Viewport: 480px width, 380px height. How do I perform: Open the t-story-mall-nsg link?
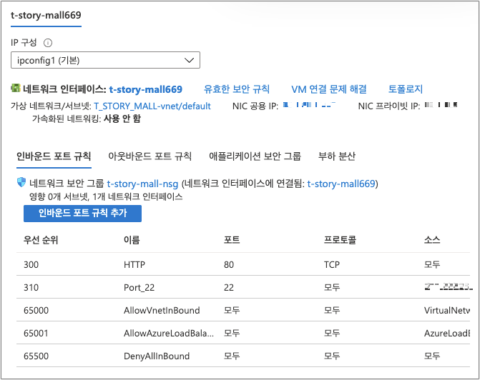tap(142, 184)
